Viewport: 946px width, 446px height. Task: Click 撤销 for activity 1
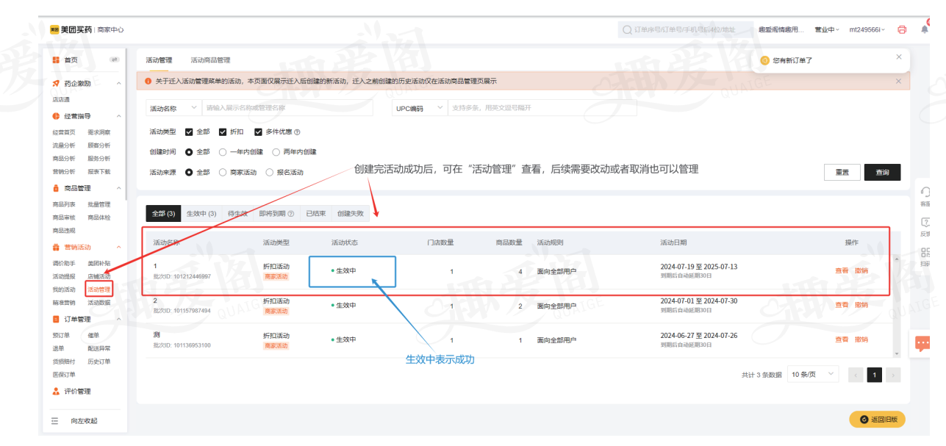861,271
